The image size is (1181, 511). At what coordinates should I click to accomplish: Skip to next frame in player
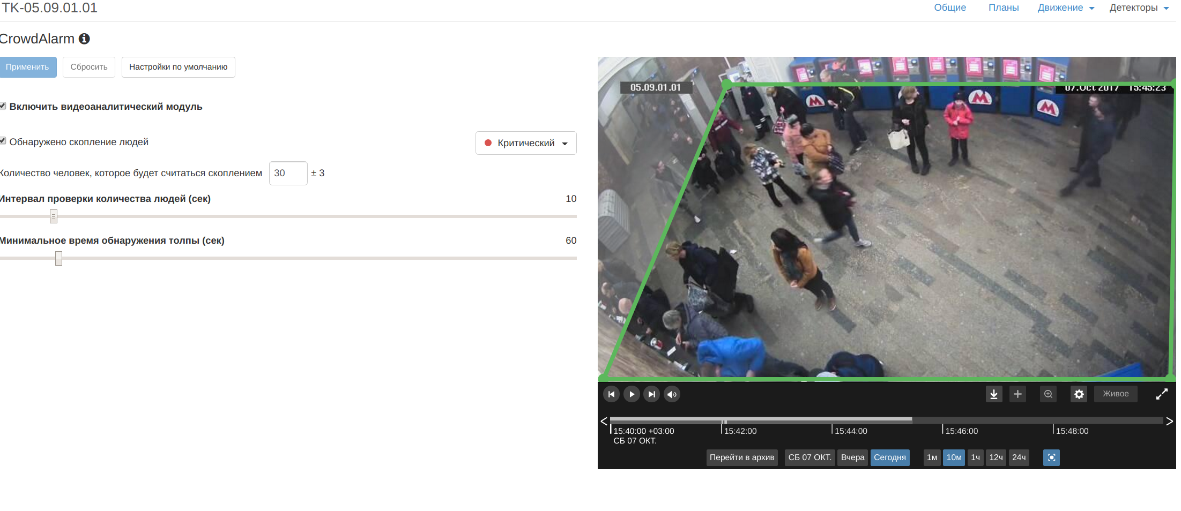click(x=651, y=394)
